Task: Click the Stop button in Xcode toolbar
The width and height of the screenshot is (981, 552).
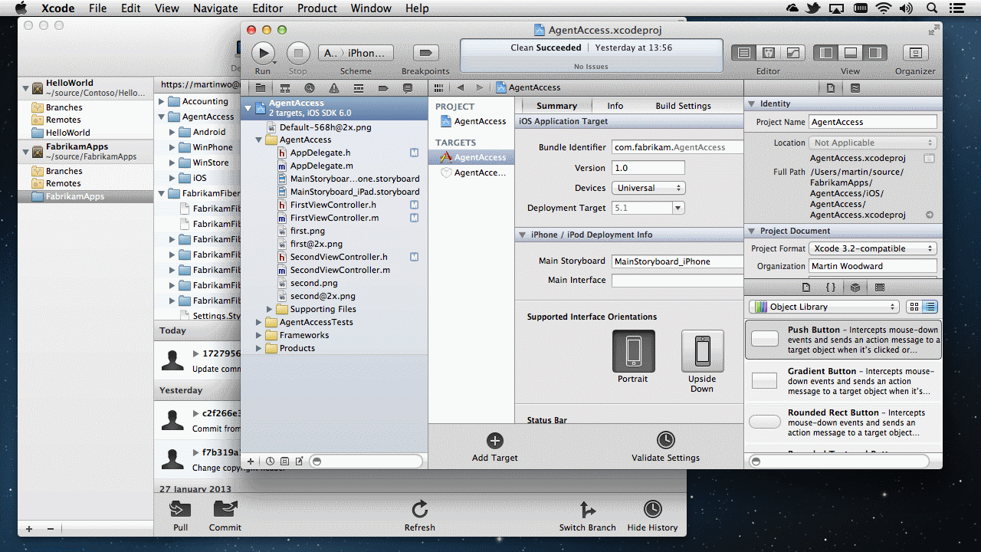Action: [298, 53]
